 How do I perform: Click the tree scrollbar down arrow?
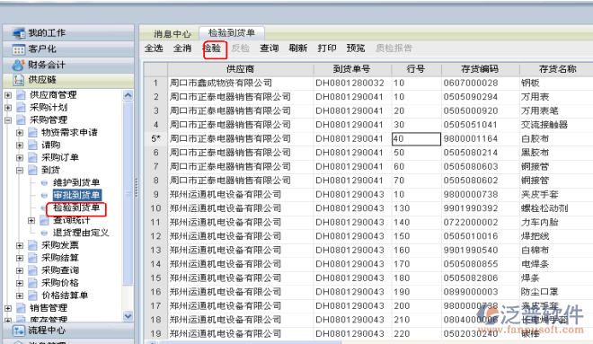tap(128, 315)
